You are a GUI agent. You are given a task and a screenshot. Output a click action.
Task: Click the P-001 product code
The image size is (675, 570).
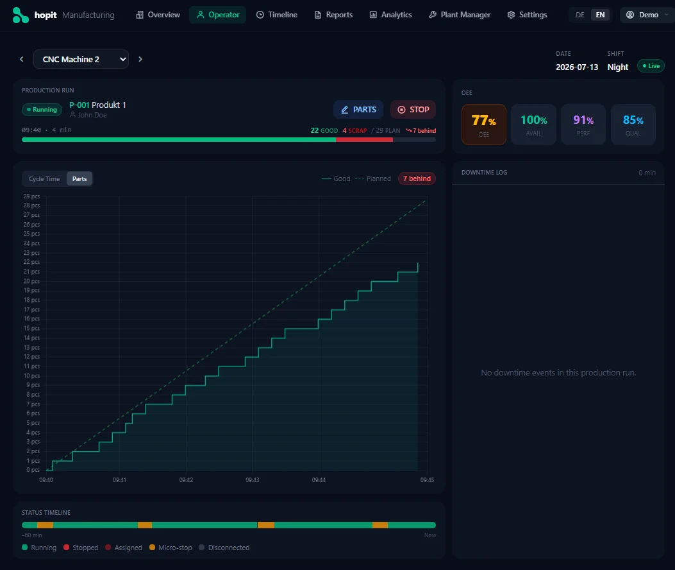click(x=79, y=105)
